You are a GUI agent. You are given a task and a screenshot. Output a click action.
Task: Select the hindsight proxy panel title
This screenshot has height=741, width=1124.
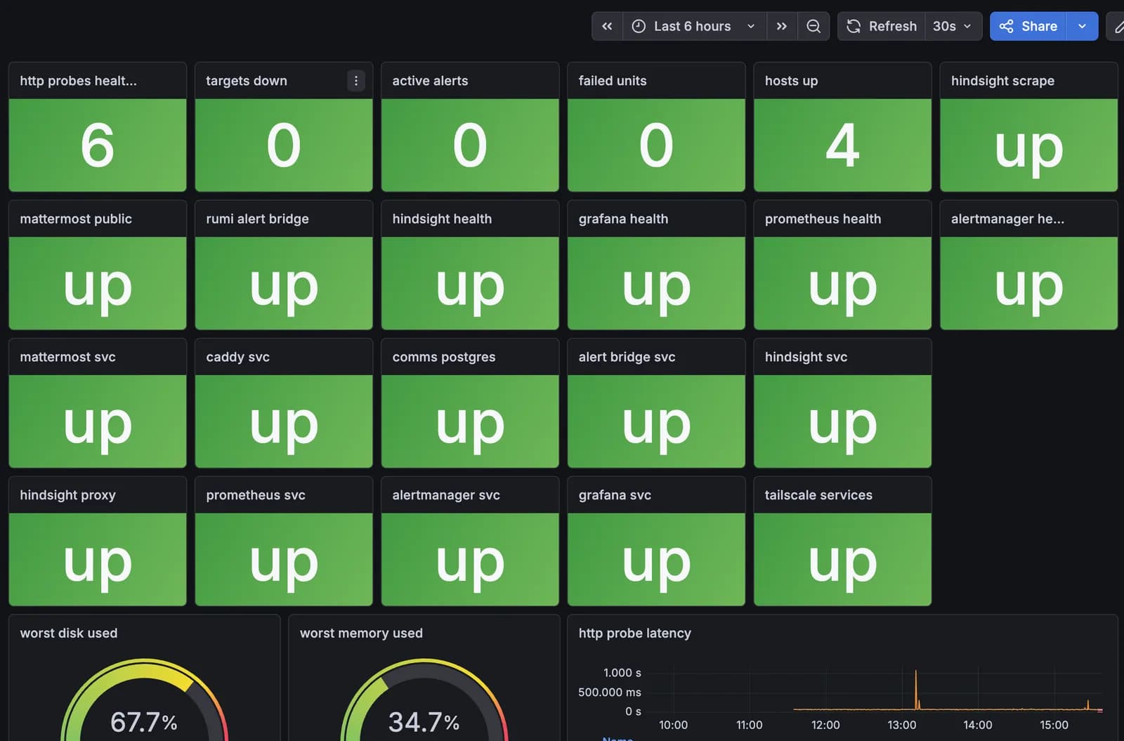pyautogui.click(x=67, y=495)
